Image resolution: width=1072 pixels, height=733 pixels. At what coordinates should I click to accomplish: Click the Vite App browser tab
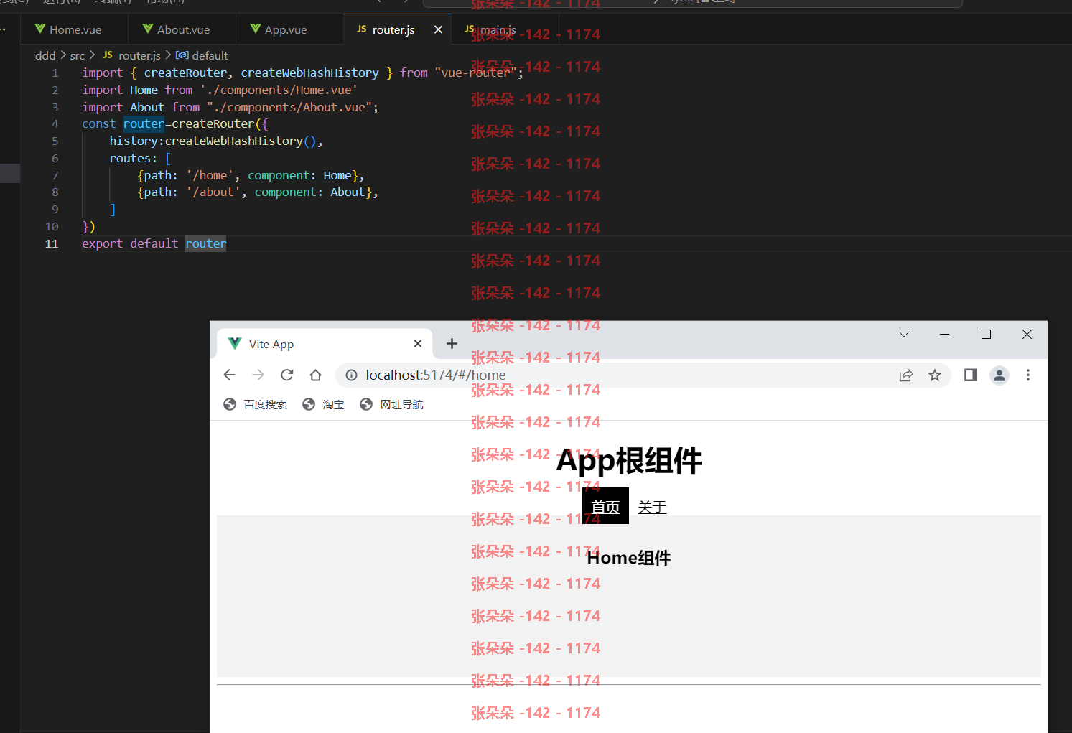pos(323,344)
